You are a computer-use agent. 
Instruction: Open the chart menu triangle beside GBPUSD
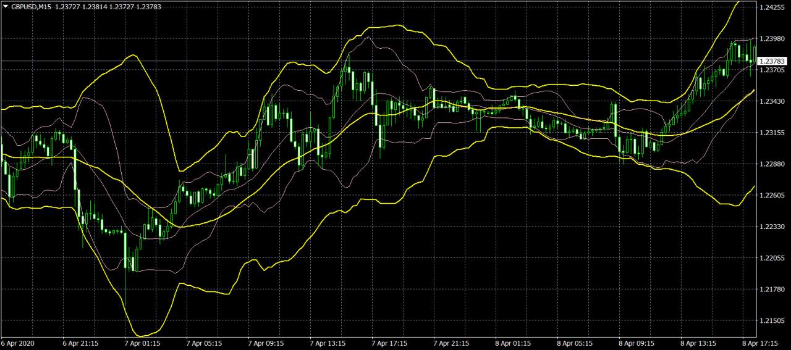[x=5, y=6]
